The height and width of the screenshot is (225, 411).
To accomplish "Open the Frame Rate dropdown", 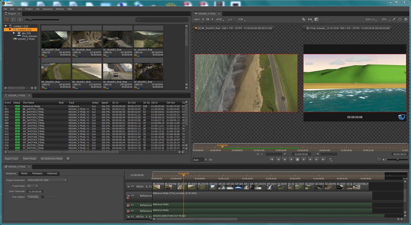I will (x=33, y=186).
